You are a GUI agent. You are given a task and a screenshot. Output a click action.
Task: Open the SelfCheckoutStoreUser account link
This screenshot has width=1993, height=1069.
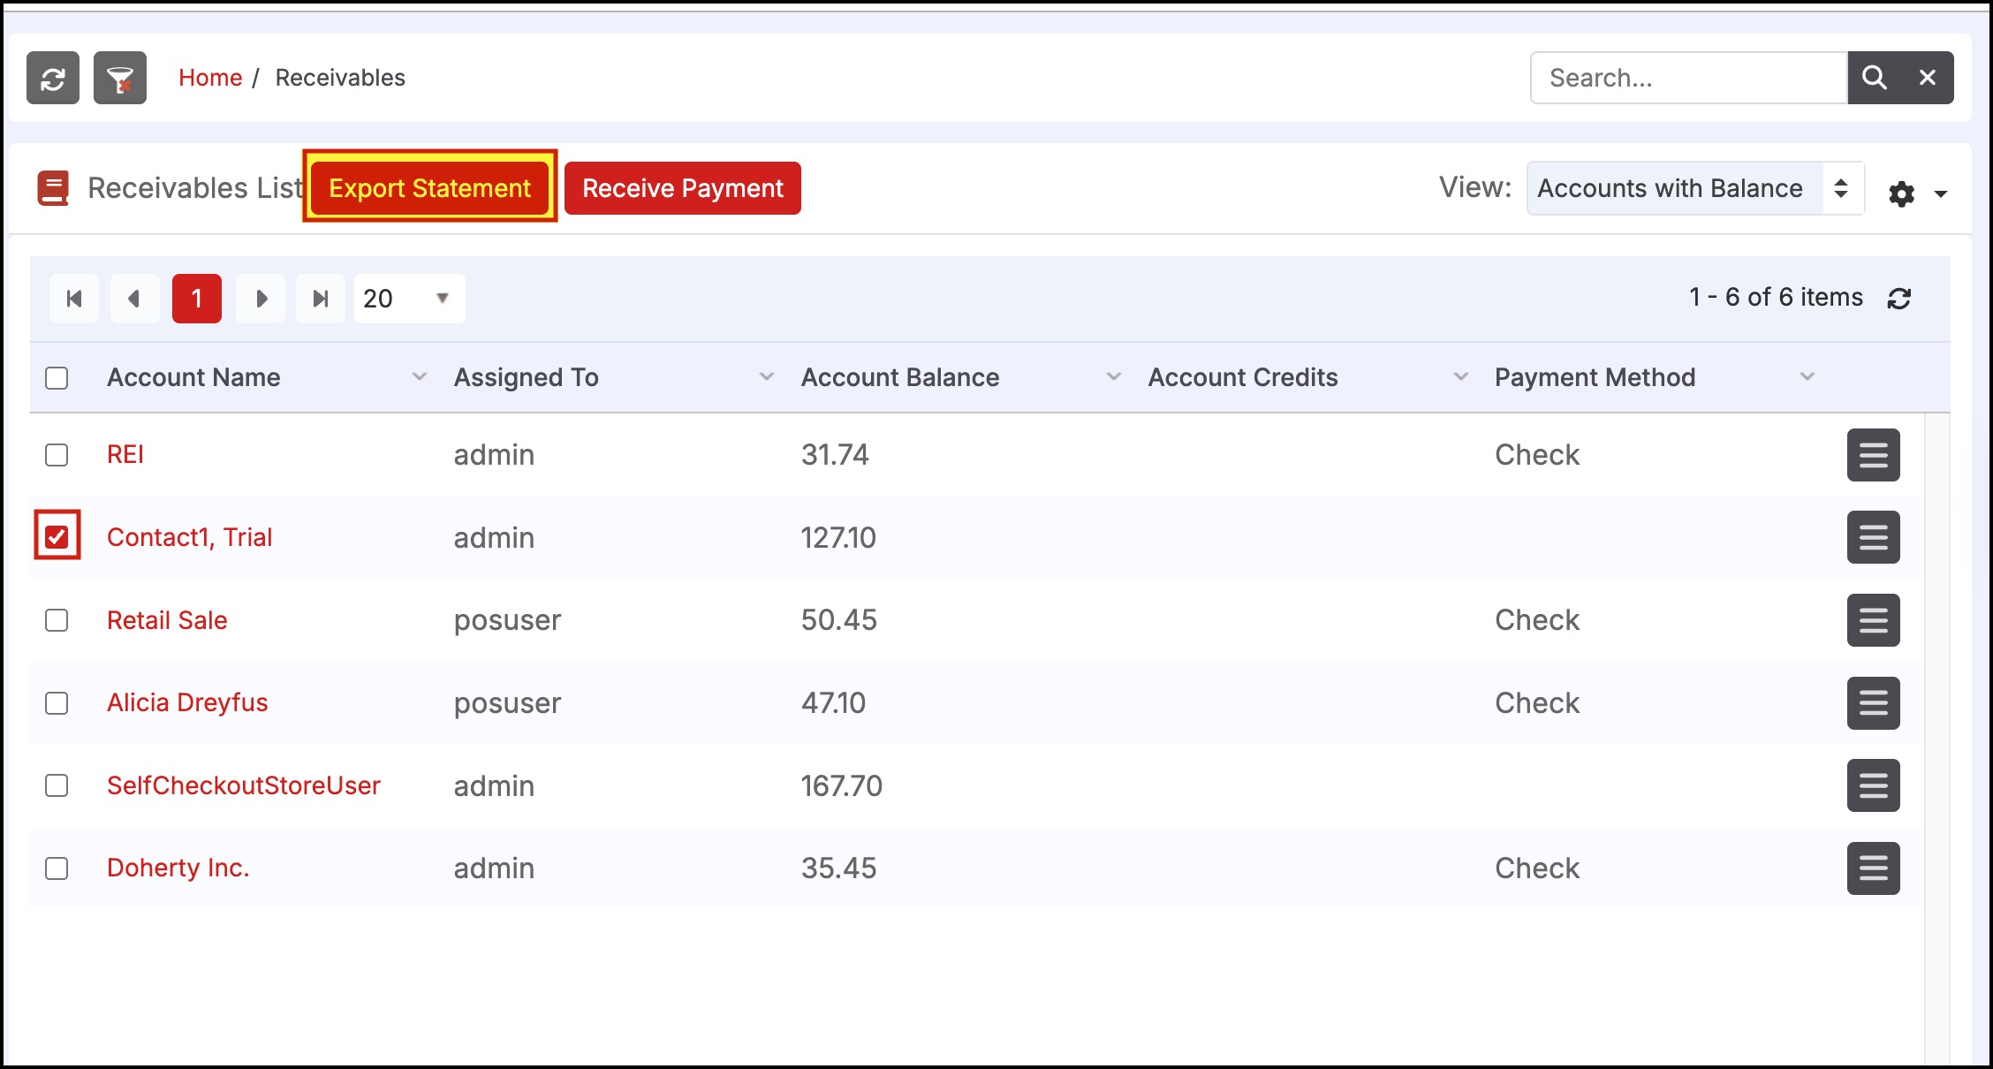(x=244, y=785)
